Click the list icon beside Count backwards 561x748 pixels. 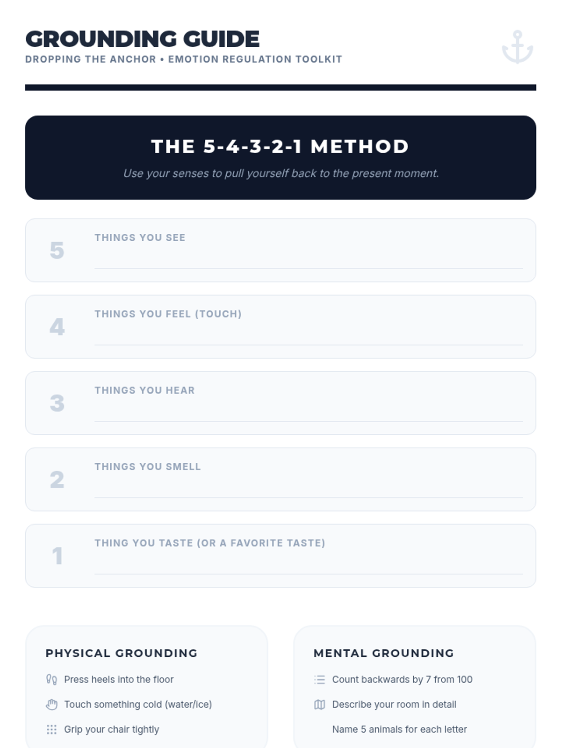coord(320,679)
